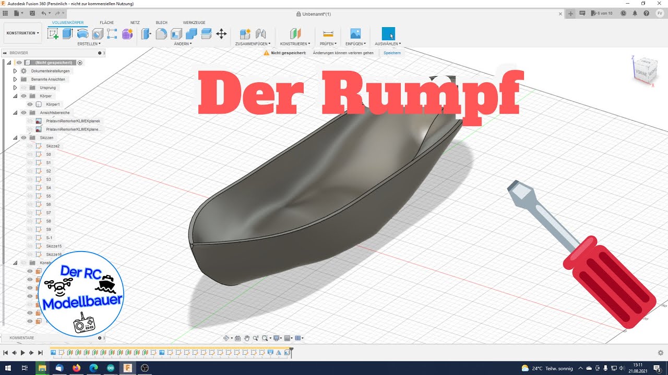The width and height of the screenshot is (668, 375).
Task: Toggle visibility of Ursprung folder
Action: point(23,87)
